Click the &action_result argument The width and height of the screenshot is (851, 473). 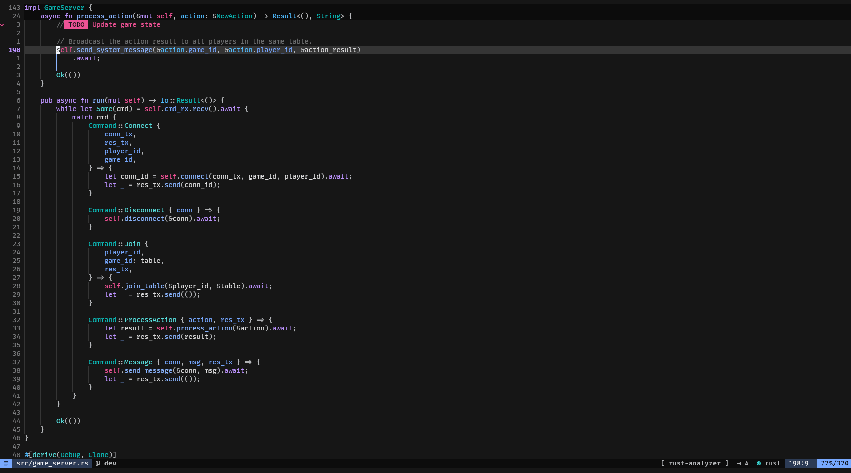point(329,50)
